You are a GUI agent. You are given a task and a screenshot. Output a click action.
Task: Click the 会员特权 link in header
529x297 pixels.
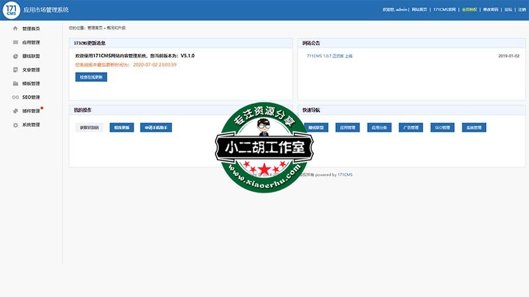[469, 10]
